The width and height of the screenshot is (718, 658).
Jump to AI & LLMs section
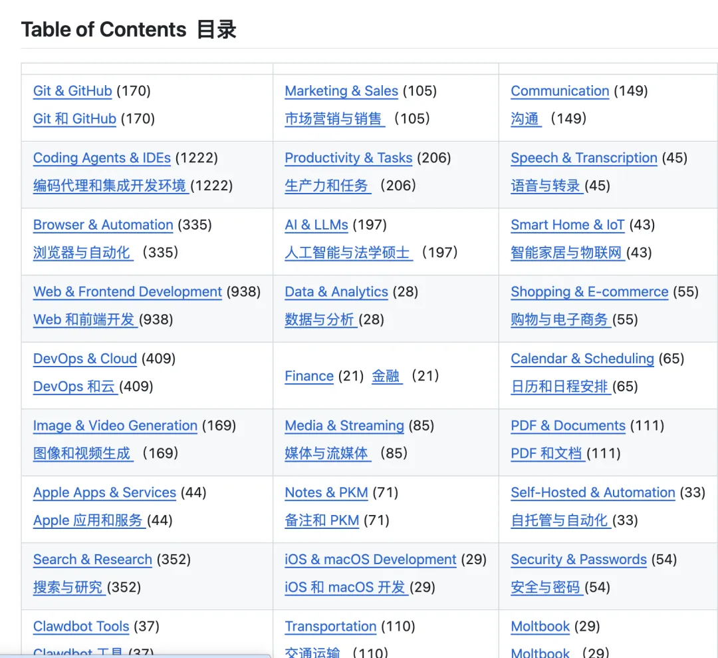(x=316, y=224)
